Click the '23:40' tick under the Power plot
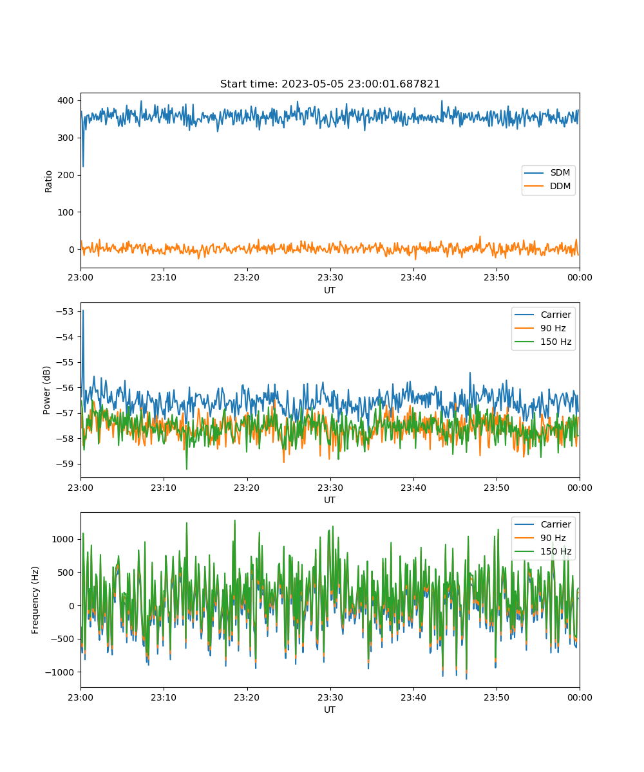Viewport: 644px width, 772px height. 413,487
